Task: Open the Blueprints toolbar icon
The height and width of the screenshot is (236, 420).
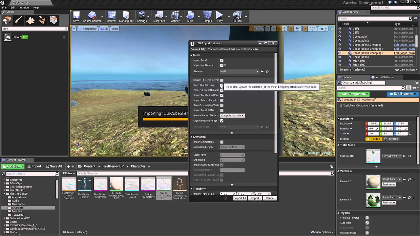Action: 159,17
